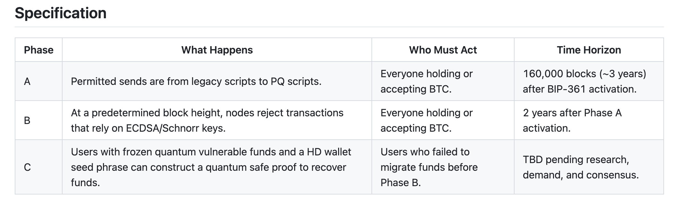Click the Specification heading

pos(61,13)
